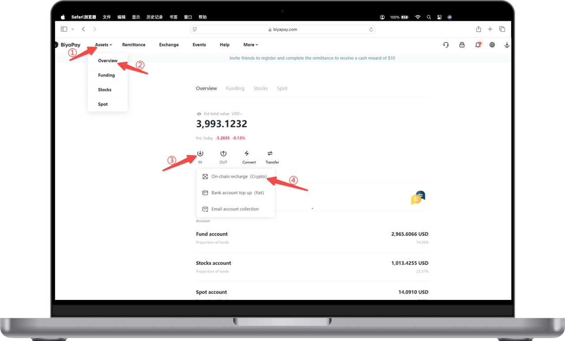
Task: Open the Apple menu
Action: pyautogui.click(x=63, y=17)
